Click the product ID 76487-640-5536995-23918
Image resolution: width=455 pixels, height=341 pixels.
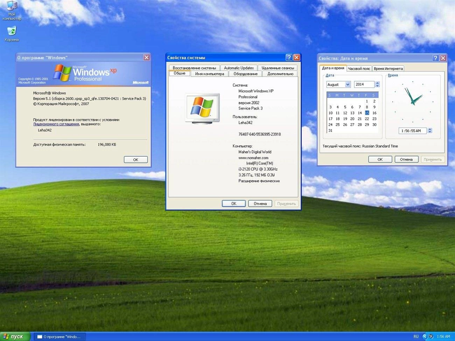pos(259,134)
